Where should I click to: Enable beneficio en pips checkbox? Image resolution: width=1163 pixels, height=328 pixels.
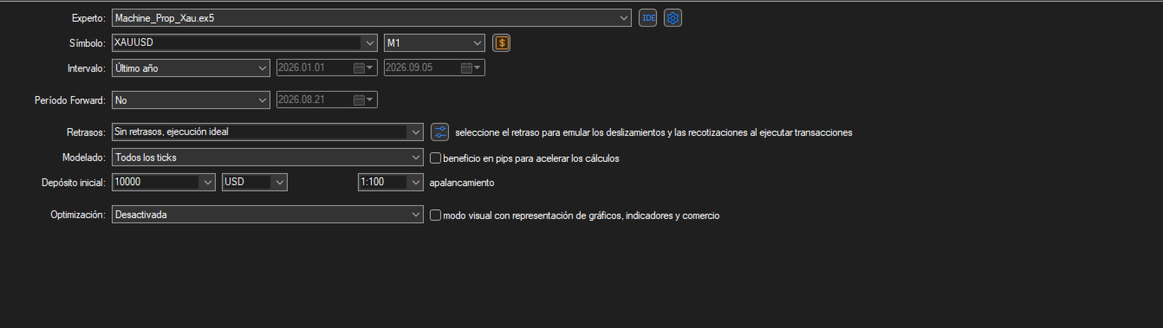tap(437, 158)
